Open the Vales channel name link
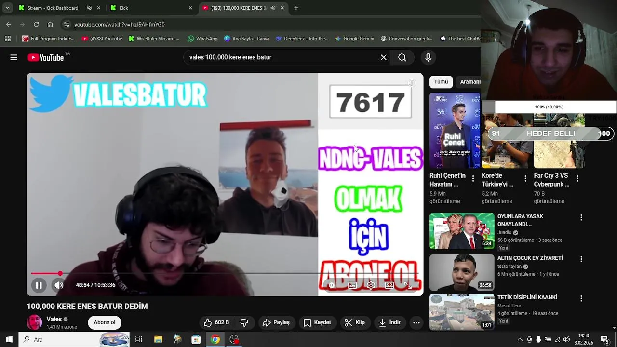The width and height of the screenshot is (617, 347). pos(54,319)
